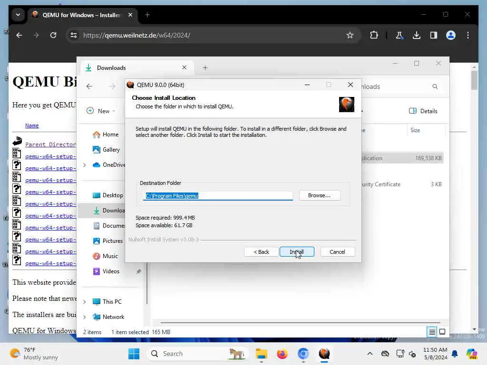The image size is (487, 365).
Task: View site information icon in address bar
Action: (x=74, y=35)
